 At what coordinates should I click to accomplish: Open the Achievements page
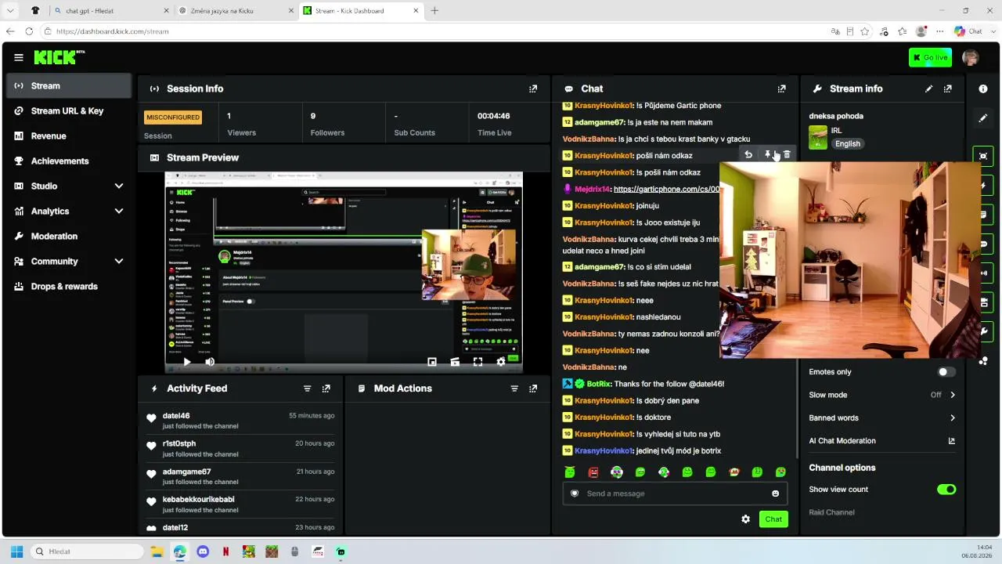tap(69, 161)
